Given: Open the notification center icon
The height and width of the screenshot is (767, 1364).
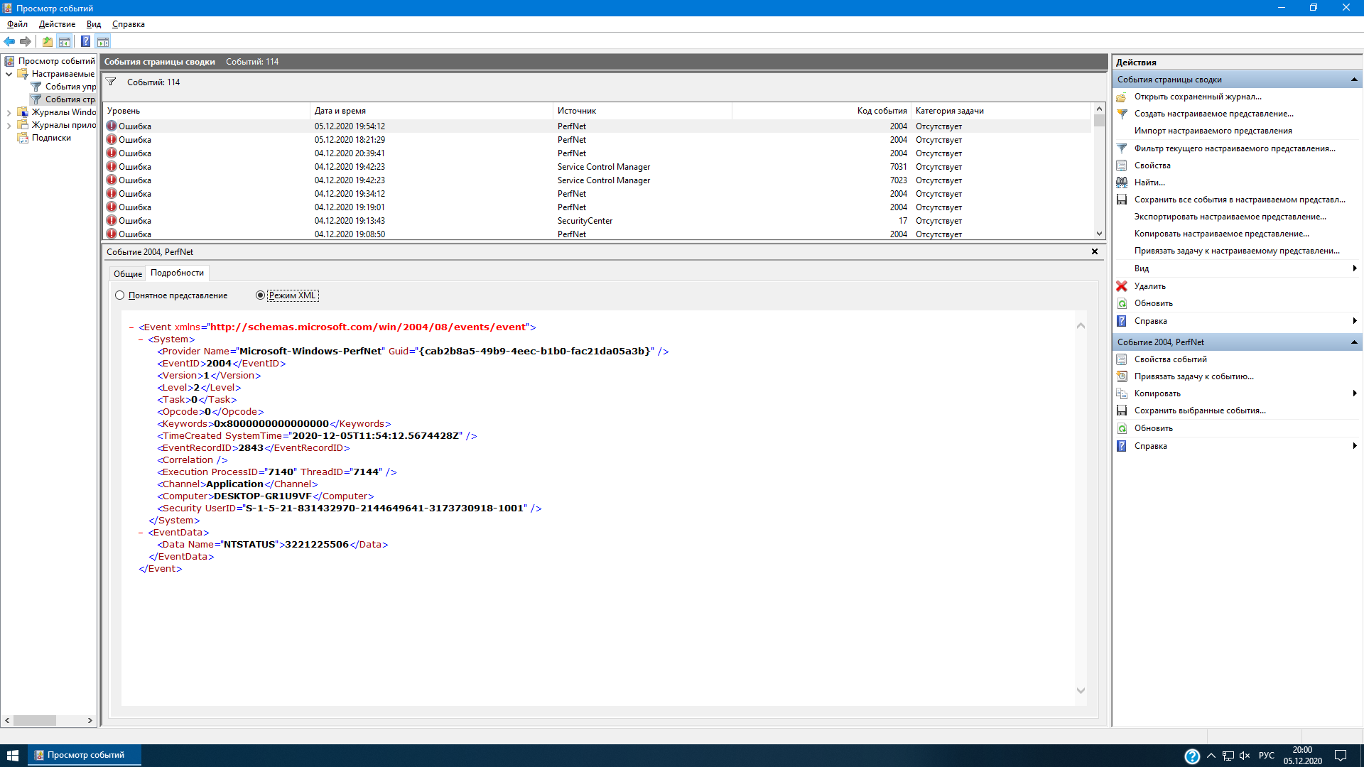Looking at the screenshot, I should click(x=1341, y=756).
